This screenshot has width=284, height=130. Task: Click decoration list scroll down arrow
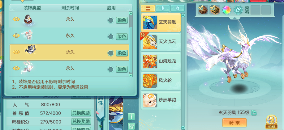(x=131, y=75)
